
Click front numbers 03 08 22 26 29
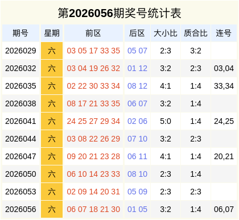click(x=93, y=139)
